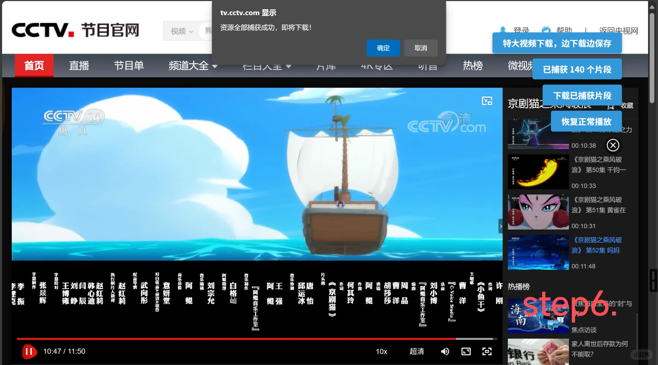
Task: Open the 热榜 menu item
Action: click(x=472, y=66)
